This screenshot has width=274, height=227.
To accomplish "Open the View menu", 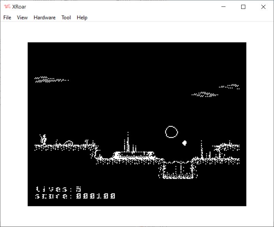I will (22, 17).
